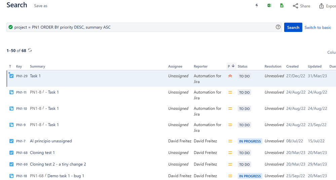This screenshot has width=336, height=180.
Task: Click medium priority icon on PN1-10
Action: pos(230,109)
